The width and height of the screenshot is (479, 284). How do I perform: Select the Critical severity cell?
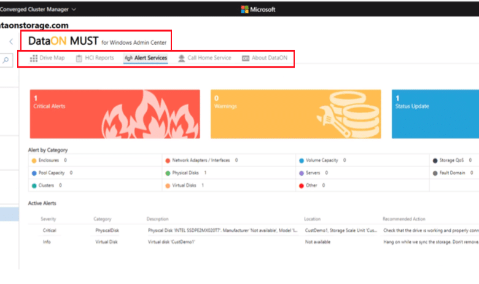pos(50,231)
